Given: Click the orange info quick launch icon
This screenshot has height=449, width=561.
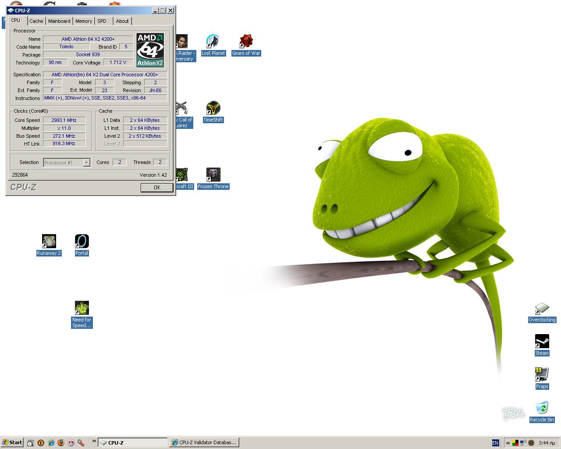Looking at the screenshot, I should pos(41,443).
